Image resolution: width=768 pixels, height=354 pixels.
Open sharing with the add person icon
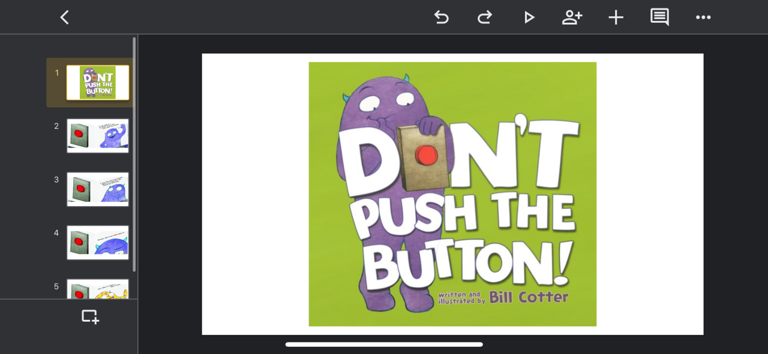(x=572, y=17)
